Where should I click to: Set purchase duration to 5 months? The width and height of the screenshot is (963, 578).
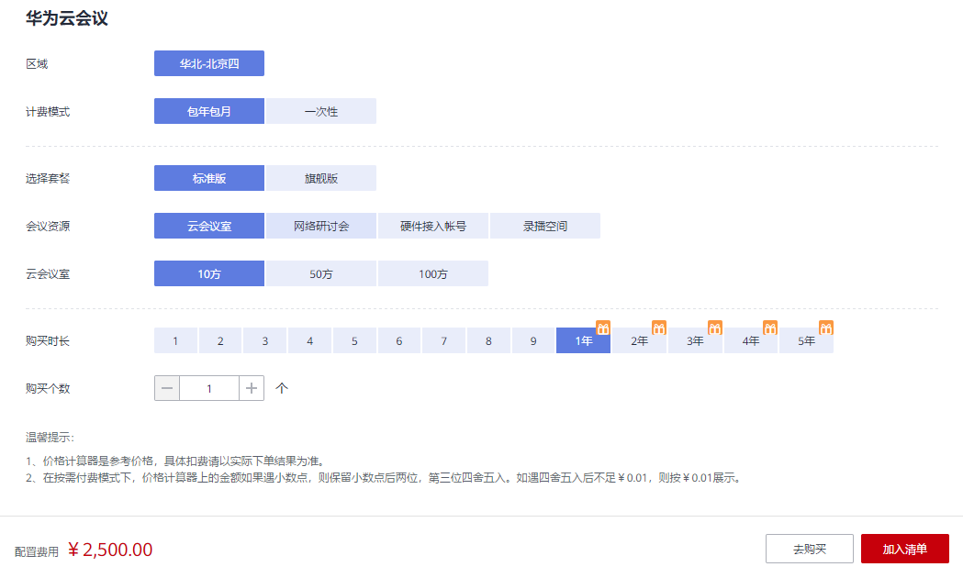[354, 341]
